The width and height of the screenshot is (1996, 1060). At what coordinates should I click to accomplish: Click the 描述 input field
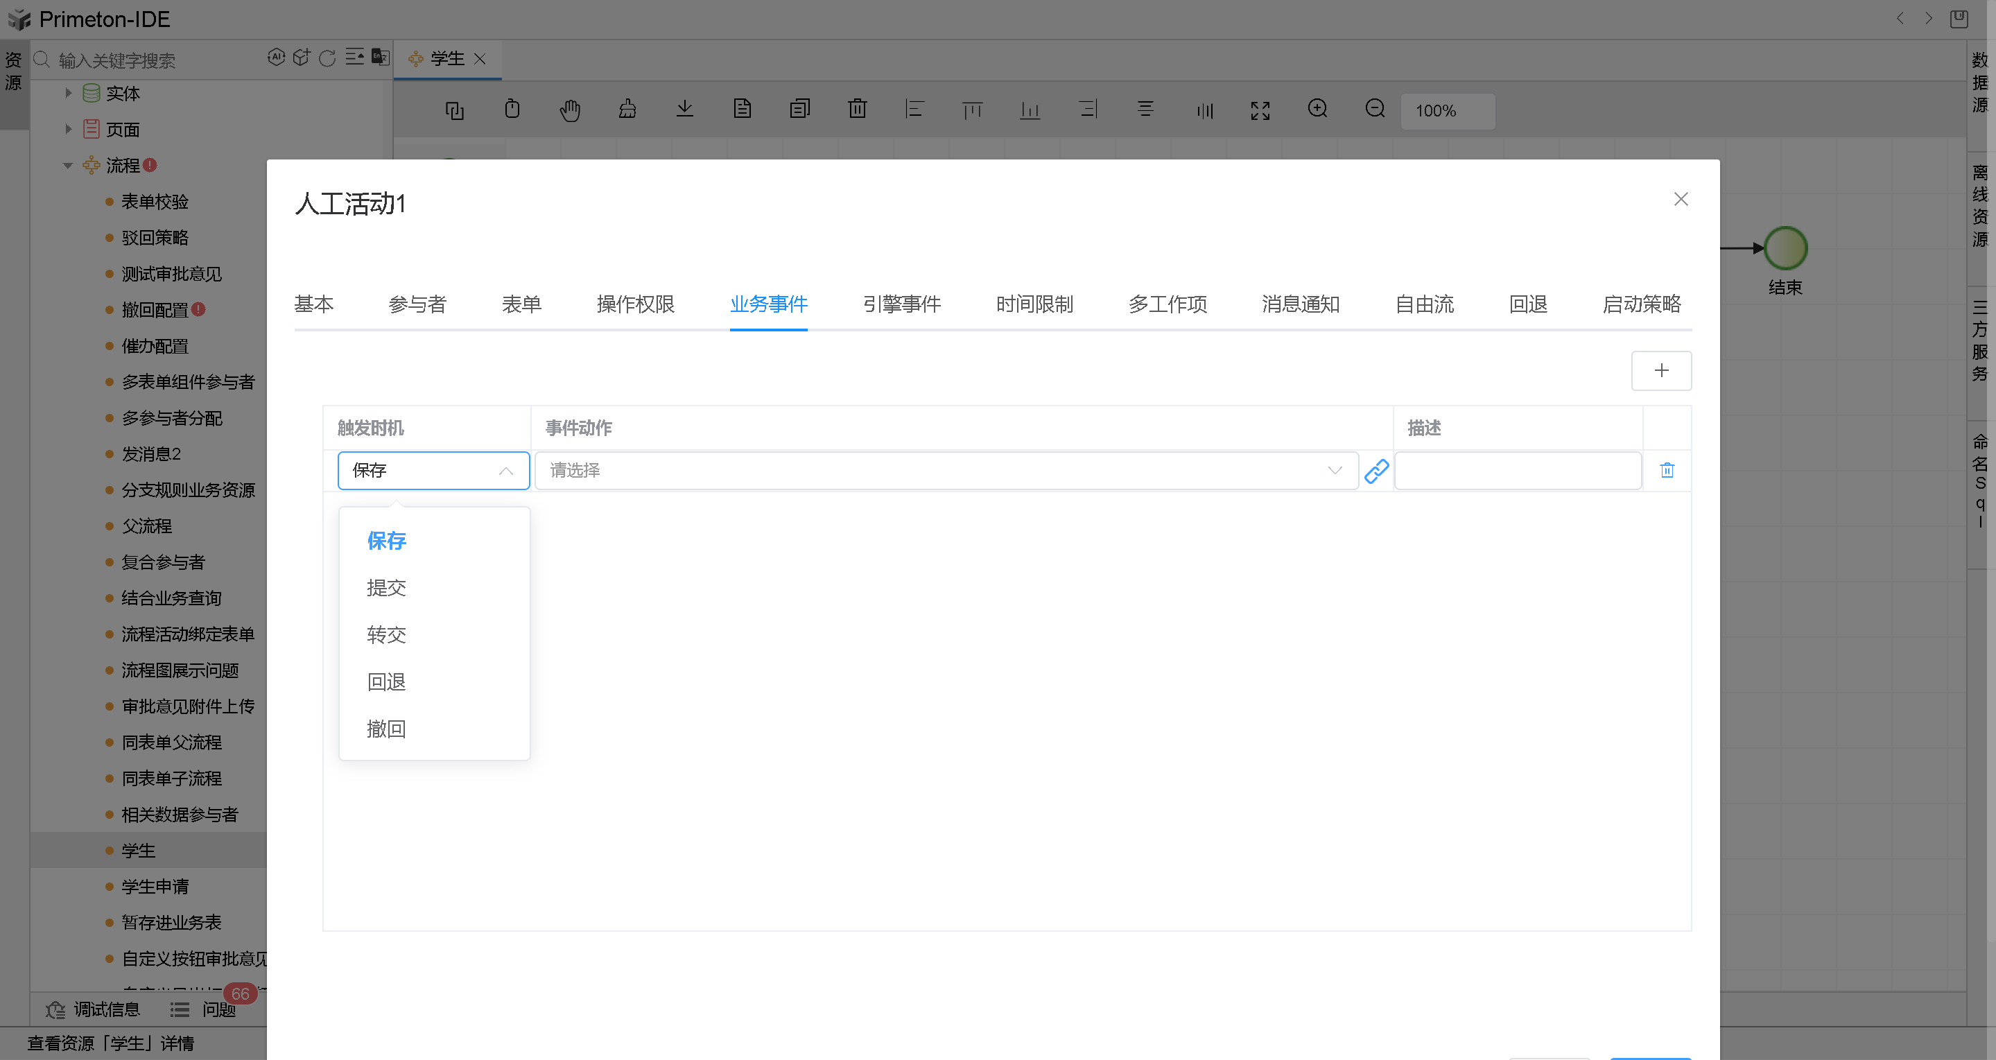click(x=1516, y=470)
